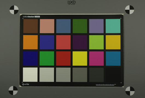Pick the pure green patch
The height and width of the screenshot is (98, 145).
tap(47, 59)
